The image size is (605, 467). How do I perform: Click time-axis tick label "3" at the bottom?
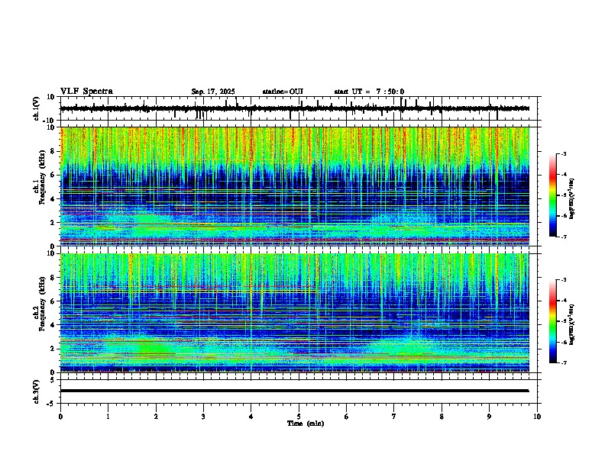(x=203, y=417)
